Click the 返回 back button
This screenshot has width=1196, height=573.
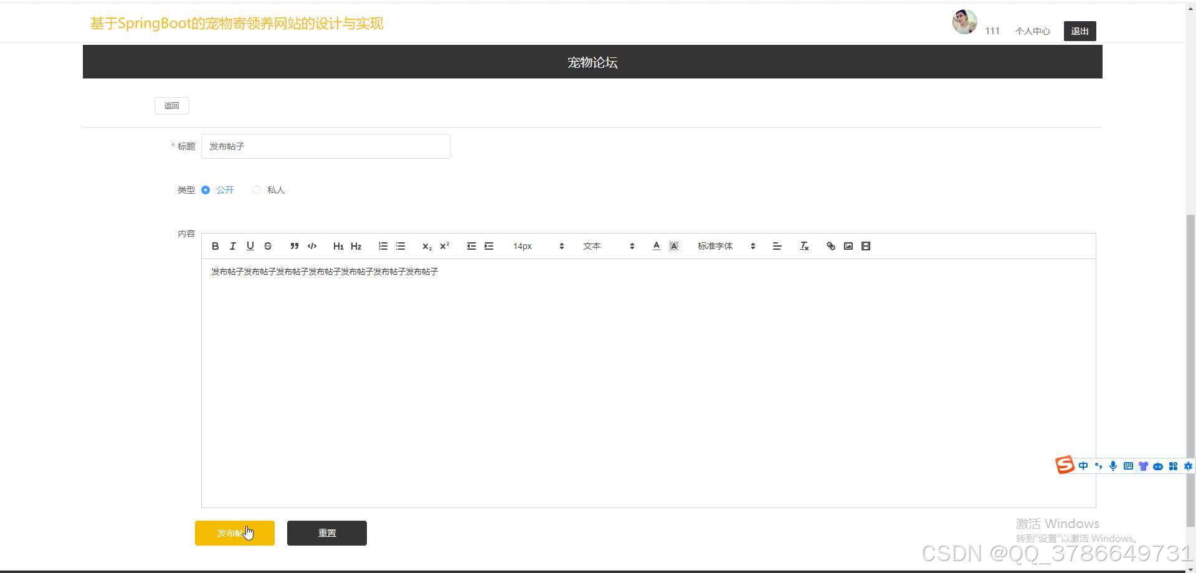tap(172, 106)
